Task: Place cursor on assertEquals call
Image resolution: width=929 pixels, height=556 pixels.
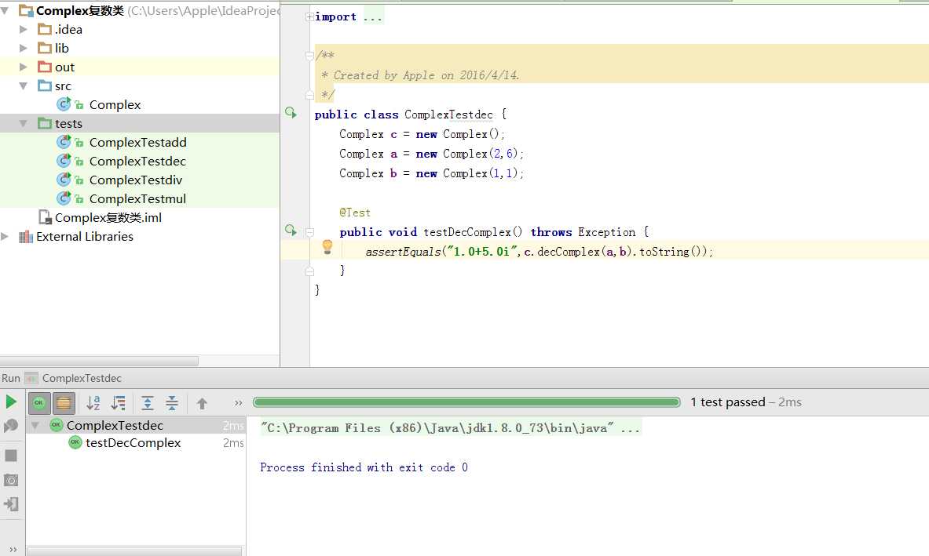Action: tap(403, 252)
